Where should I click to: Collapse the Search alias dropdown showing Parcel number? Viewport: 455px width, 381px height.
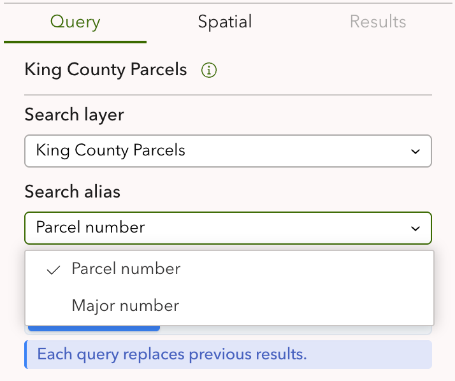227,227
